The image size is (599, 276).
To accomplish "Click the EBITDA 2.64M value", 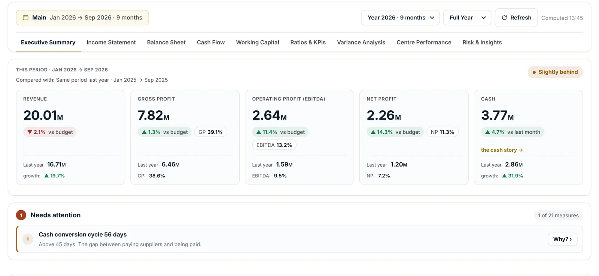I will [270, 115].
